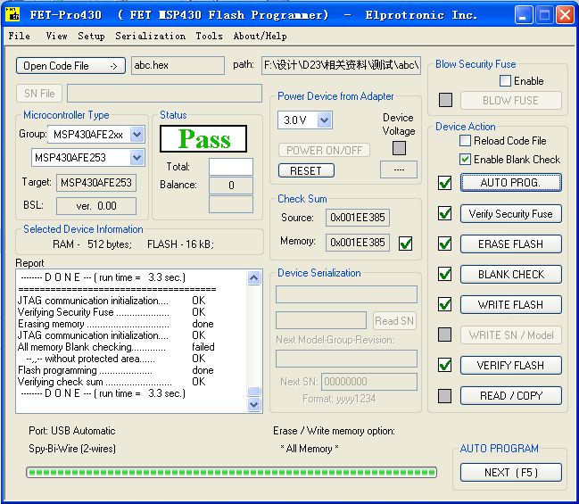Screen dimensions: 579x504
Task: Click 'Port: USB Automatic' status text
Action: [72, 431]
